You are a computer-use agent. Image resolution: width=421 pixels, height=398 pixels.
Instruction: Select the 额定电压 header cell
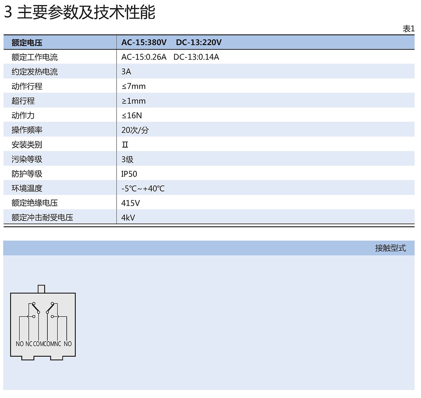click(27, 43)
